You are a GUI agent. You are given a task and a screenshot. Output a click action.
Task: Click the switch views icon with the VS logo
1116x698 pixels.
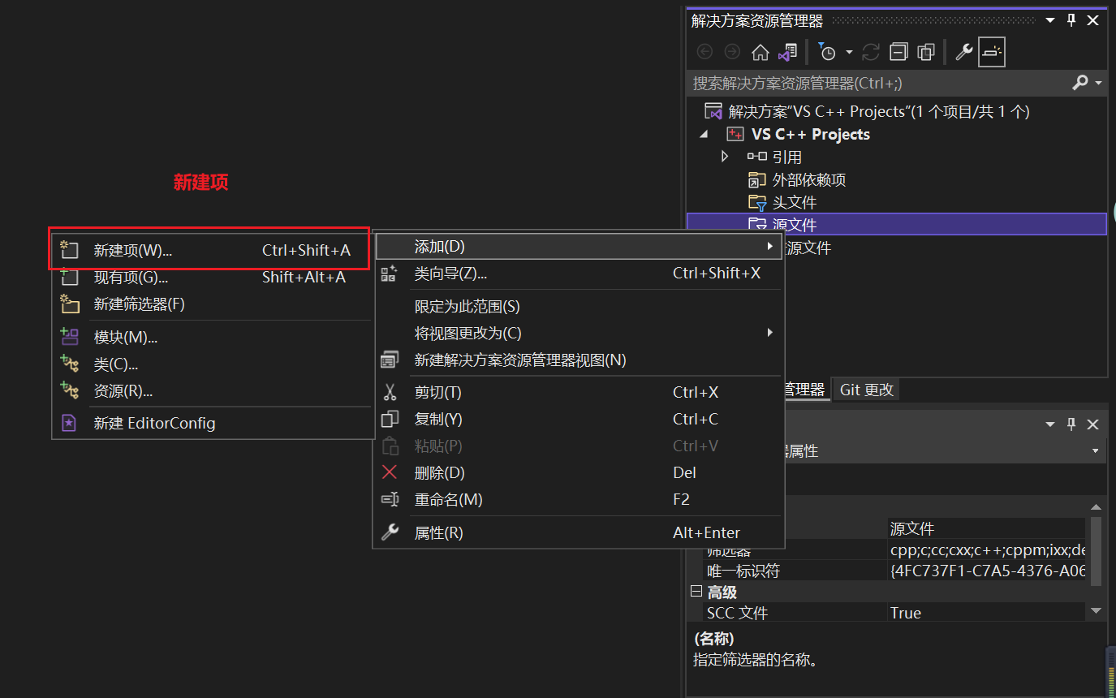(787, 53)
